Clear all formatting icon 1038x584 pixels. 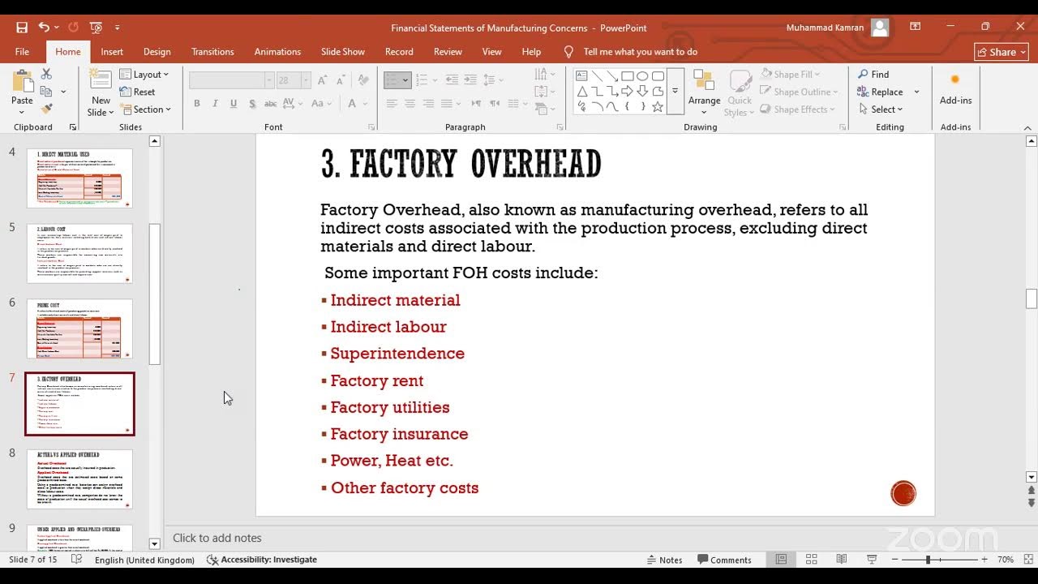pyautogui.click(x=364, y=80)
